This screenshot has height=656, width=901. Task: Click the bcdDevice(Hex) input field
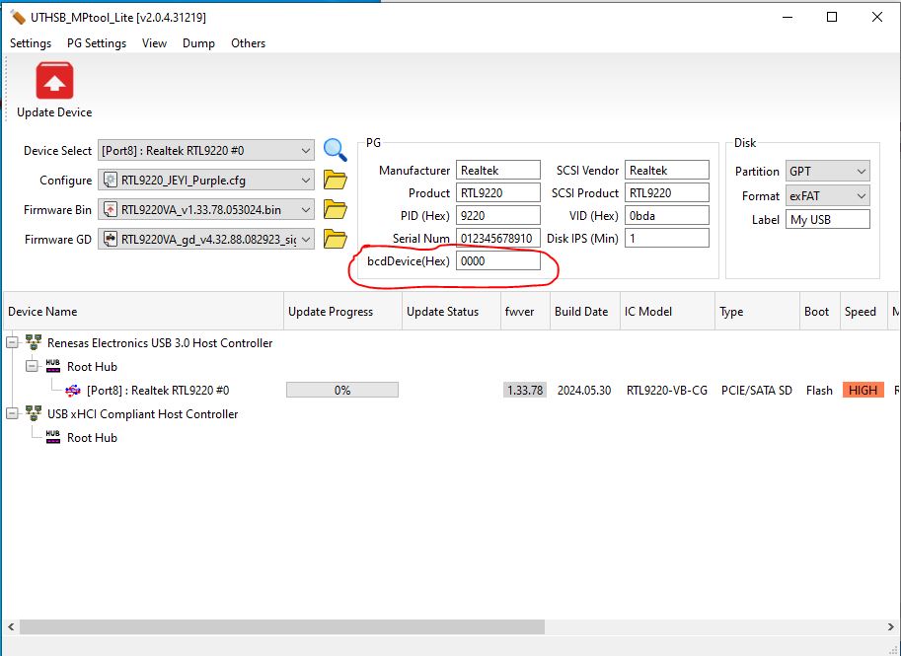pos(498,260)
